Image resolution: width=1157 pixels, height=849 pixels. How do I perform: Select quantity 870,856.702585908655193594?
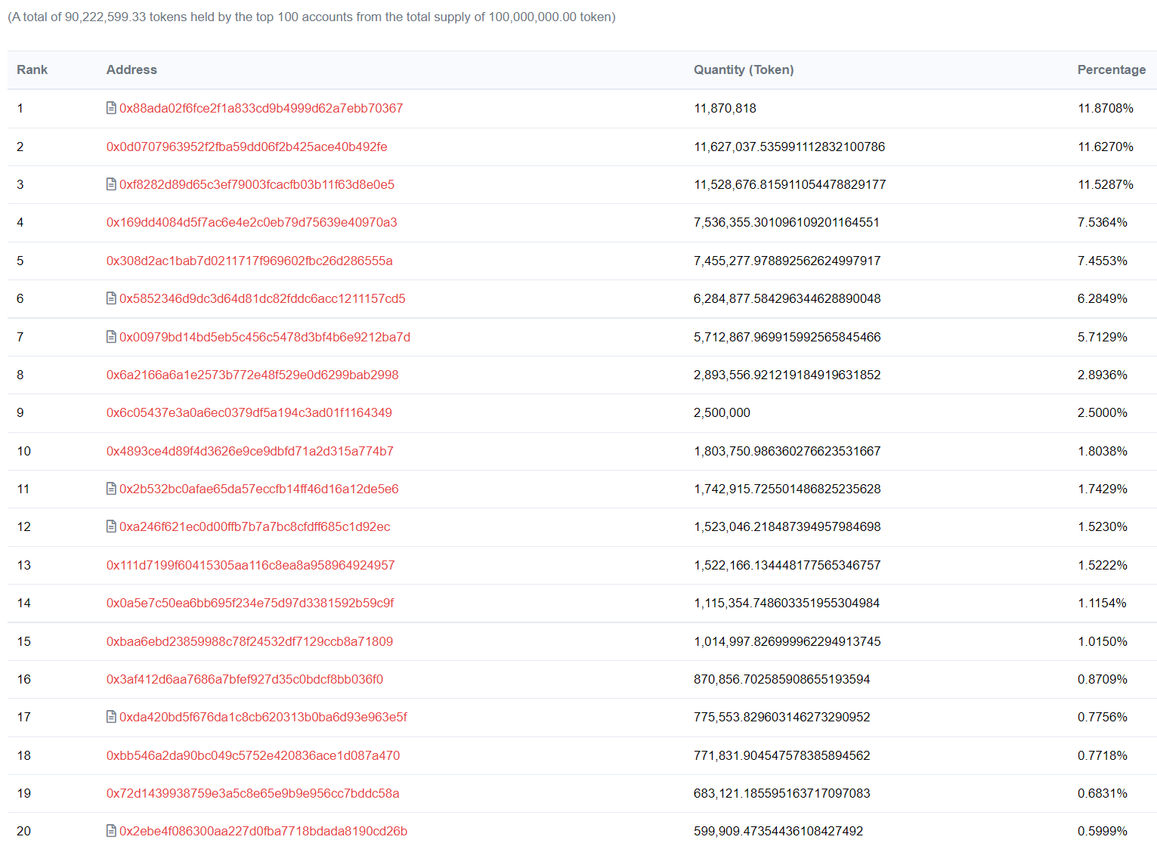[x=782, y=679]
